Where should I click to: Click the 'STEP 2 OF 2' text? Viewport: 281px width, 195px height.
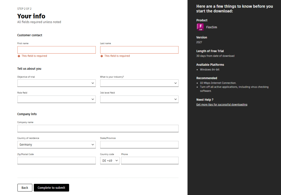[x=24, y=8]
